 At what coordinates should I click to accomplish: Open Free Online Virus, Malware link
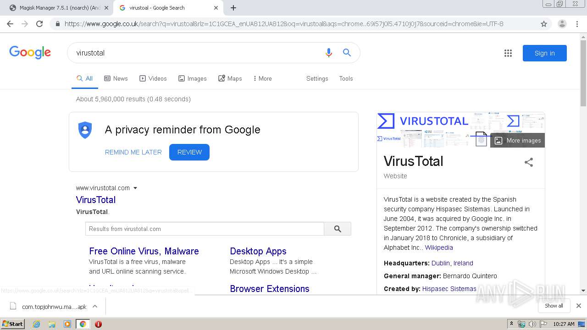pyautogui.click(x=144, y=251)
